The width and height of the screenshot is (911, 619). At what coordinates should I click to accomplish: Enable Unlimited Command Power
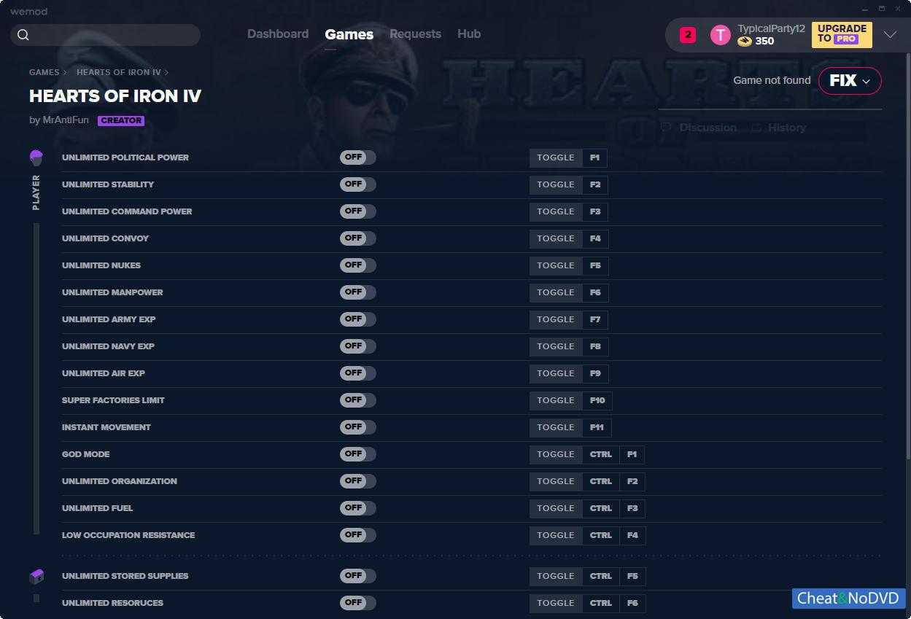[x=357, y=211]
